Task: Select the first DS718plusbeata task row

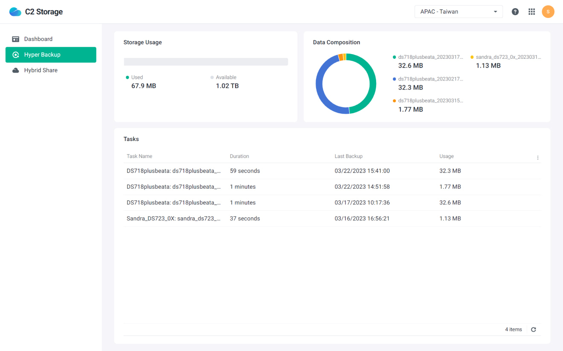Action: tap(174, 170)
